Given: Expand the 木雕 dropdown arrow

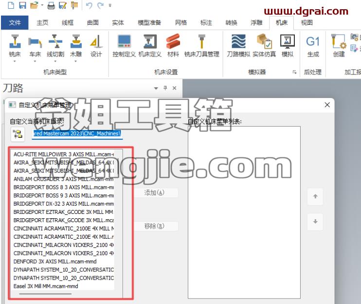Looking at the screenshot, I should click(x=75, y=61).
